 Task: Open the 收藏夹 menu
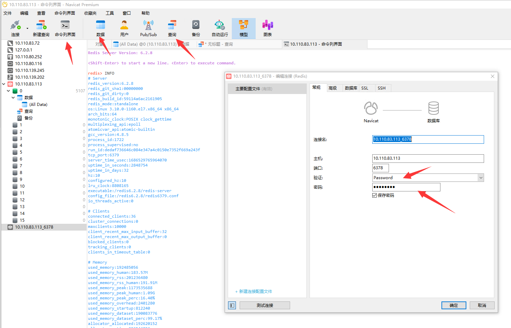coord(90,13)
